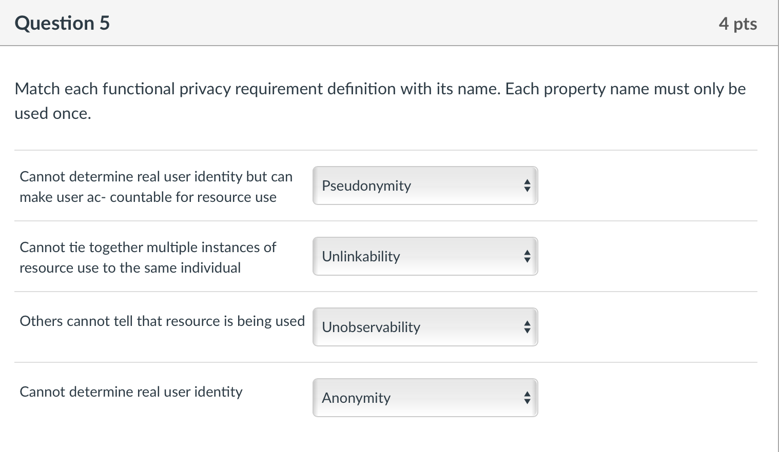Click "resource use to the same individual" line
The image size is (779, 452).
pyautogui.click(x=130, y=268)
